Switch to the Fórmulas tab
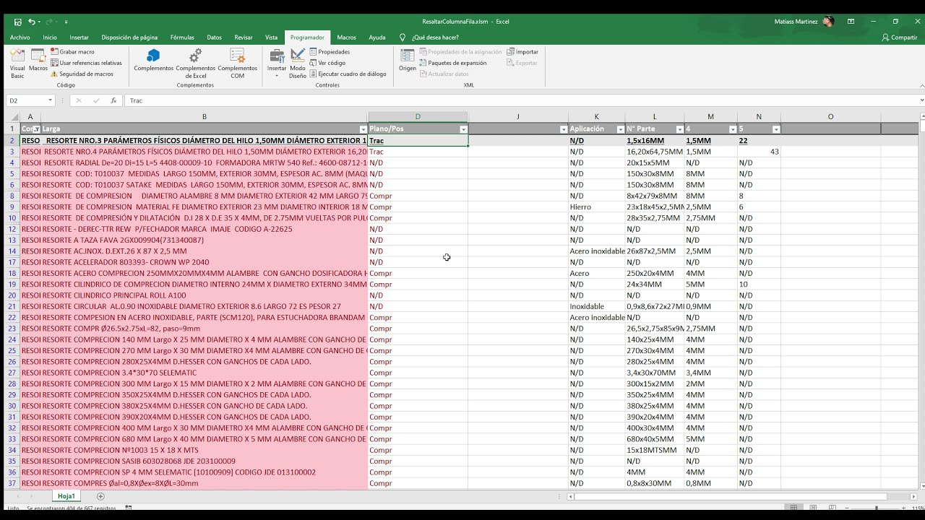The width and height of the screenshot is (925, 520). coord(182,38)
